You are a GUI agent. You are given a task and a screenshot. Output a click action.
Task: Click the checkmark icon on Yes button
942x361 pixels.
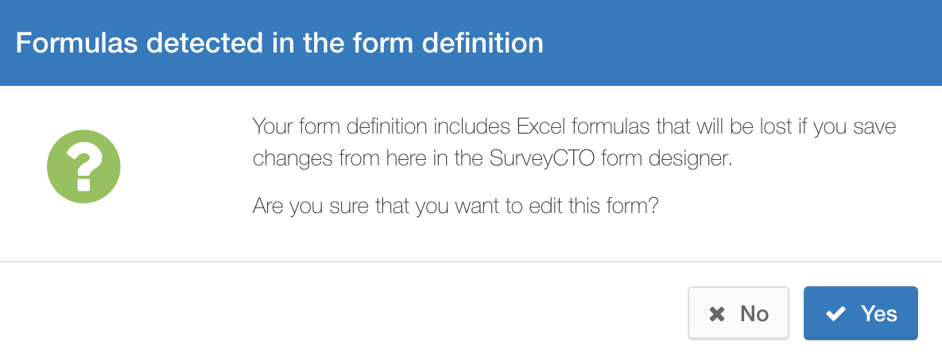[x=835, y=313]
